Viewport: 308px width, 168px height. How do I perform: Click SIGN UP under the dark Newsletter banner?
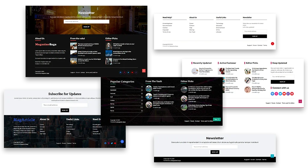pyautogui.click(x=86, y=27)
